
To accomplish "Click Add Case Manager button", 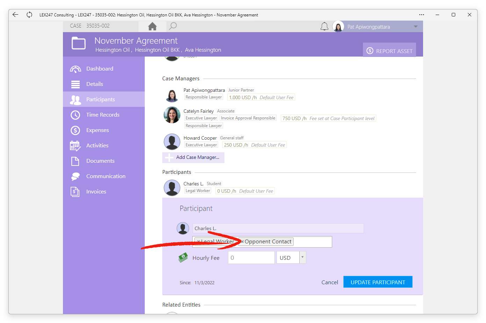I will (193, 157).
